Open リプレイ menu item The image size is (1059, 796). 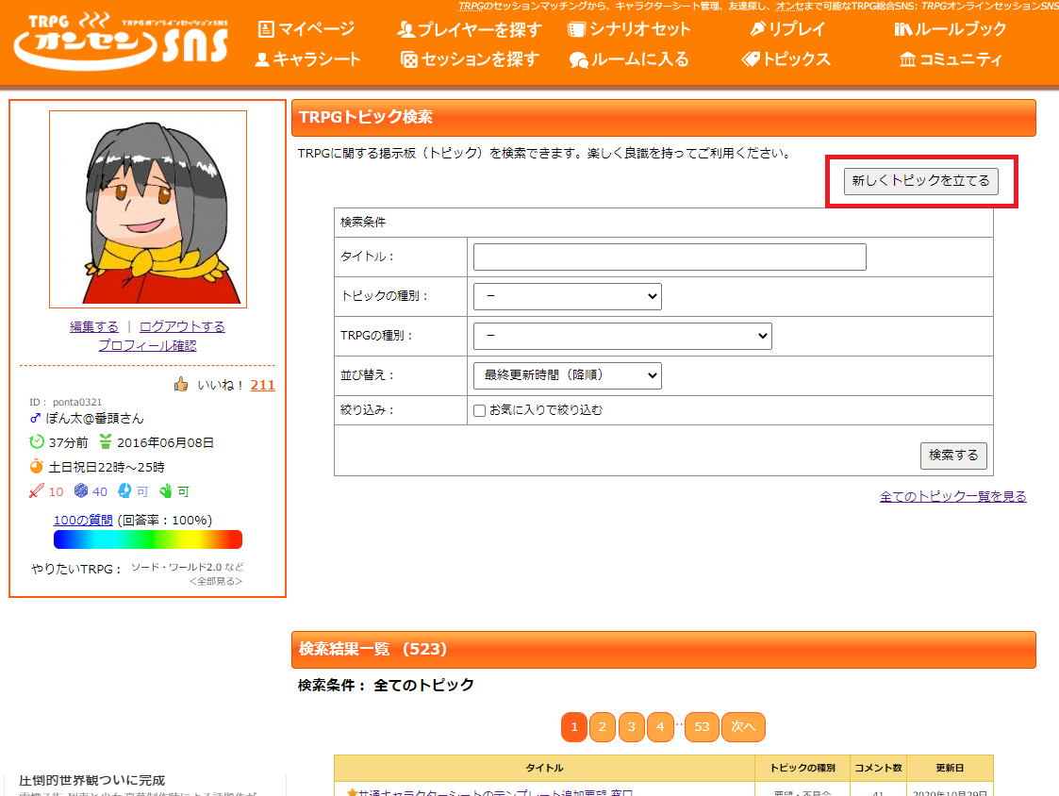[x=787, y=29]
